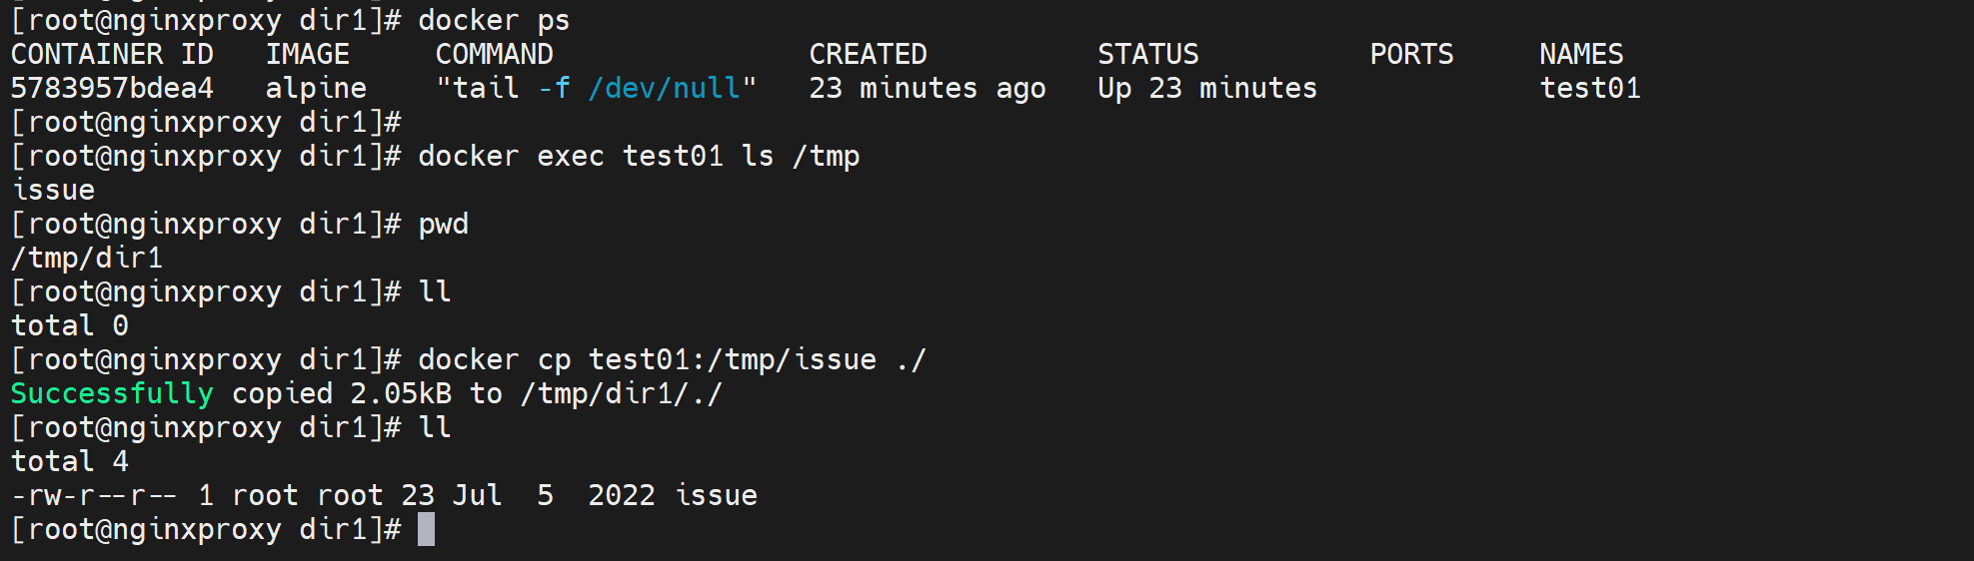
Task: Click the container ID 5783957bdea4
Action: (112, 88)
